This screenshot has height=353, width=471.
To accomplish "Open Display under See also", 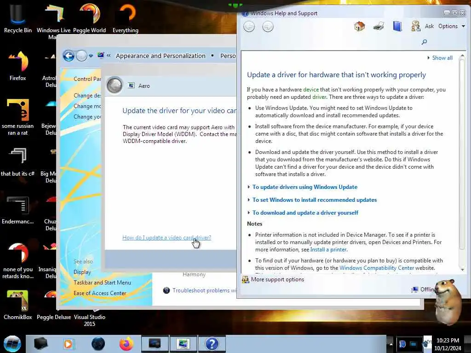I will tap(82, 272).
